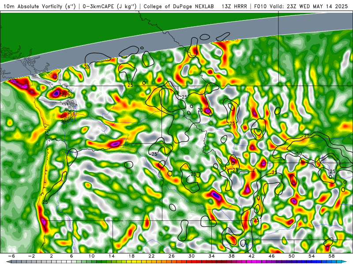Click the 30 tick label on colorbar
This screenshot has height=264, width=353.
192,256
